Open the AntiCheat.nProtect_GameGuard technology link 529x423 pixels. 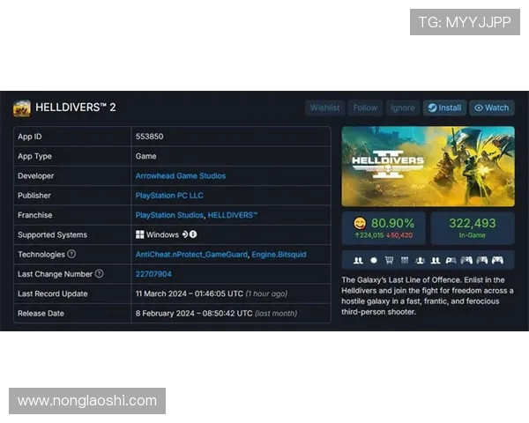(191, 255)
